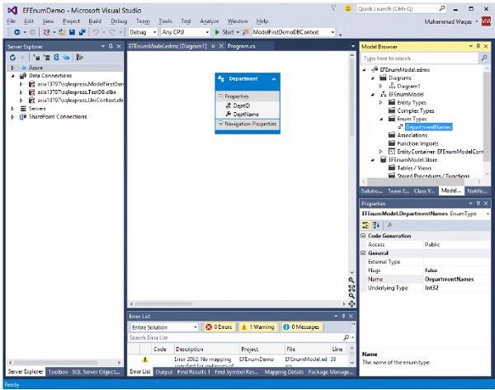
Task: Click the Redo arrow icon
Action: pyautogui.click(x=112, y=32)
